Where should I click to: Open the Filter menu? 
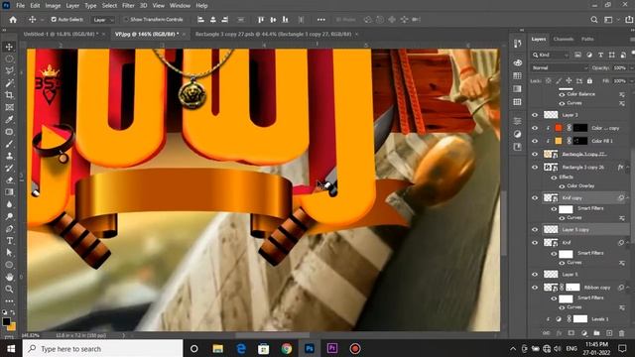[128, 6]
